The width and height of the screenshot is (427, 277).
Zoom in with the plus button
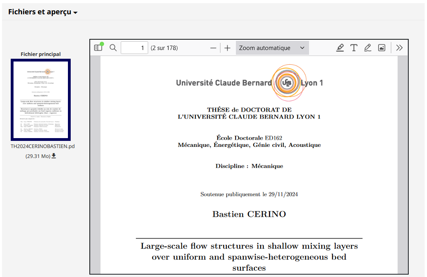pos(227,48)
